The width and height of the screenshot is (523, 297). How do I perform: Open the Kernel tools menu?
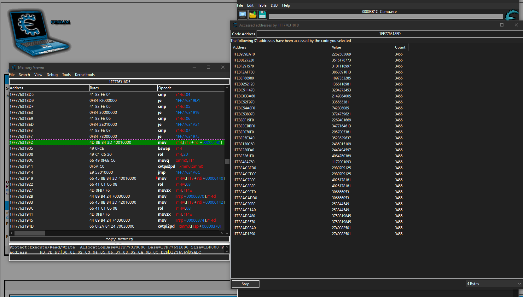click(x=84, y=75)
